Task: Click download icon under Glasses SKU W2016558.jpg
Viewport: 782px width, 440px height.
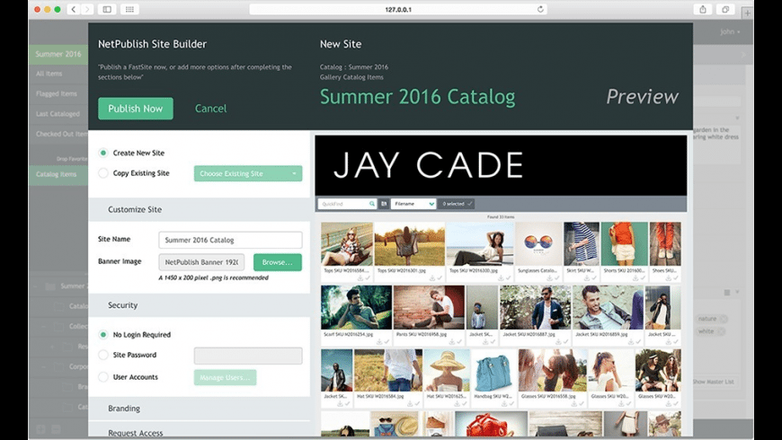Action: (573, 403)
